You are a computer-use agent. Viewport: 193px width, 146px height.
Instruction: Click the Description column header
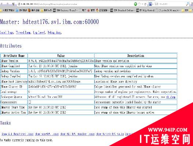pos(136,56)
